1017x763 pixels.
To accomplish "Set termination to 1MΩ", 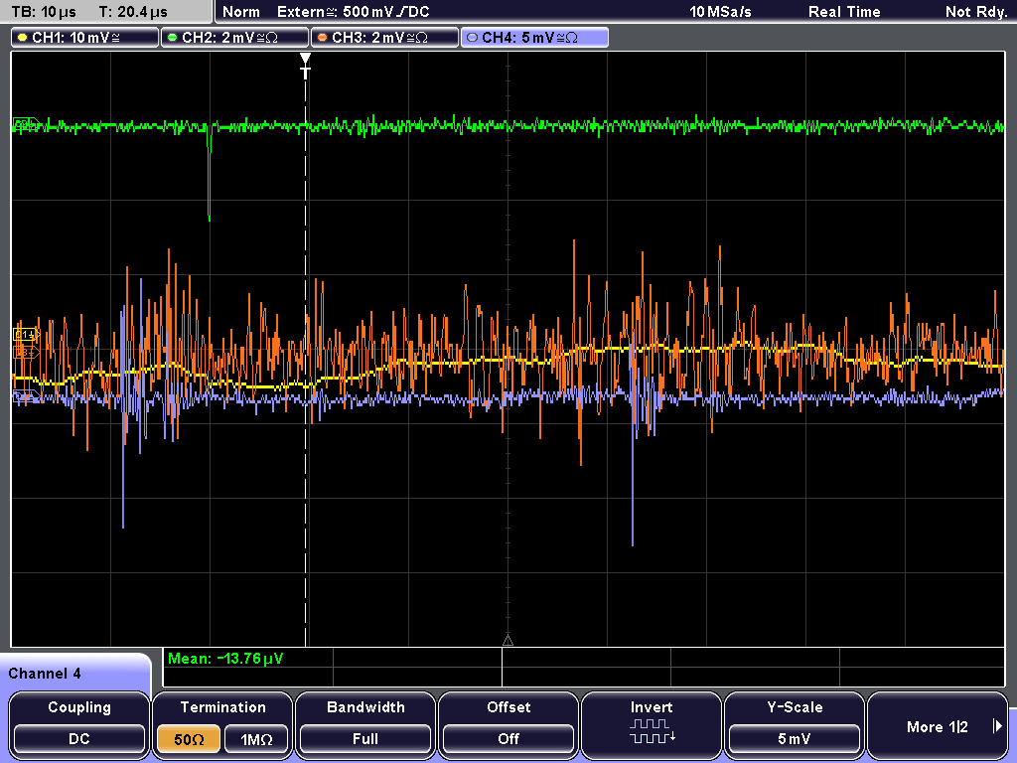I will coord(256,739).
